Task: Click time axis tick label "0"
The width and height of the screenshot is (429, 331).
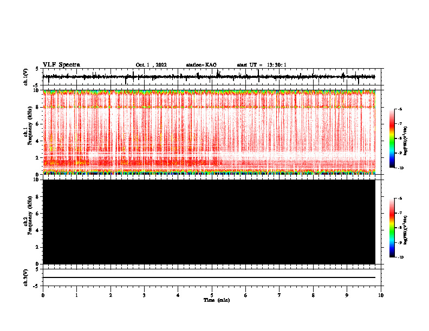Action: tap(43, 295)
